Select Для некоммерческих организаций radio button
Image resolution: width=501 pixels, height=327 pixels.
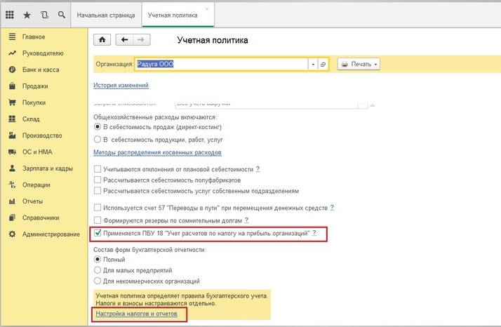98,281
